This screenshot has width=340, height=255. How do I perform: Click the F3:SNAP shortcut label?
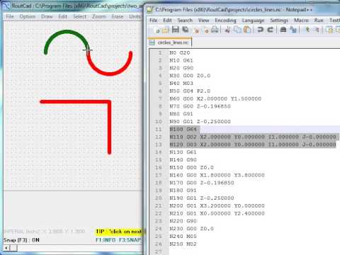point(129,240)
